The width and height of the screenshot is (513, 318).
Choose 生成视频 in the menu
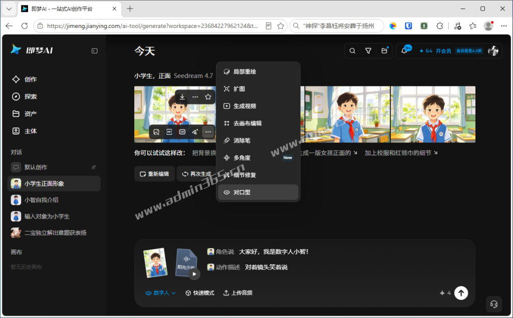click(x=258, y=106)
